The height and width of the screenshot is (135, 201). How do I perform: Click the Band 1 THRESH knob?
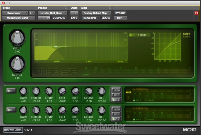coord(36,91)
